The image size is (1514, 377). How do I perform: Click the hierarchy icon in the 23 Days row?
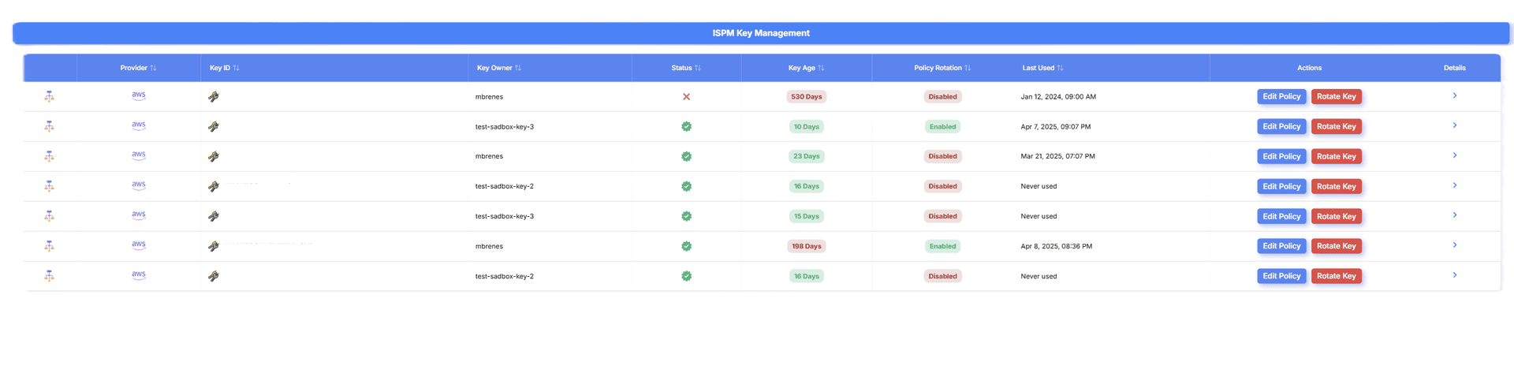(49, 156)
